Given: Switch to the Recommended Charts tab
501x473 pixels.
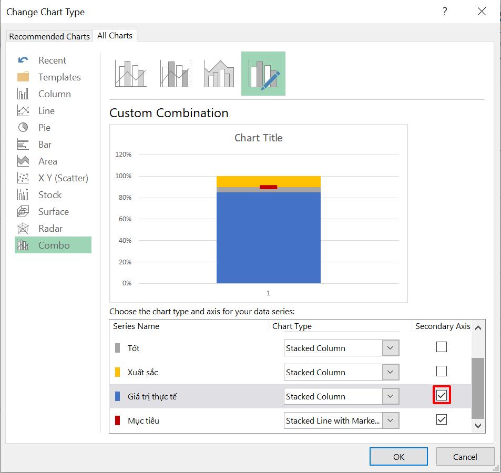Looking at the screenshot, I should point(49,36).
